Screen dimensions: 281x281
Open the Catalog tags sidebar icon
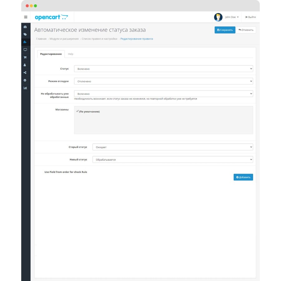(25, 34)
